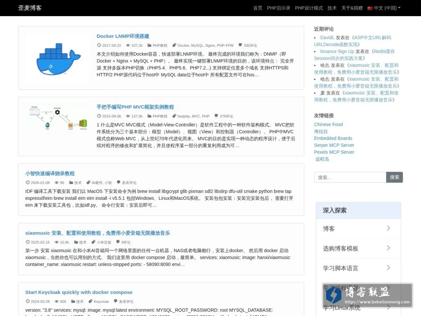Click tag icon before Keycloak tag
Image resolution: width=421 pixels, height=316 pixels.
91,301
